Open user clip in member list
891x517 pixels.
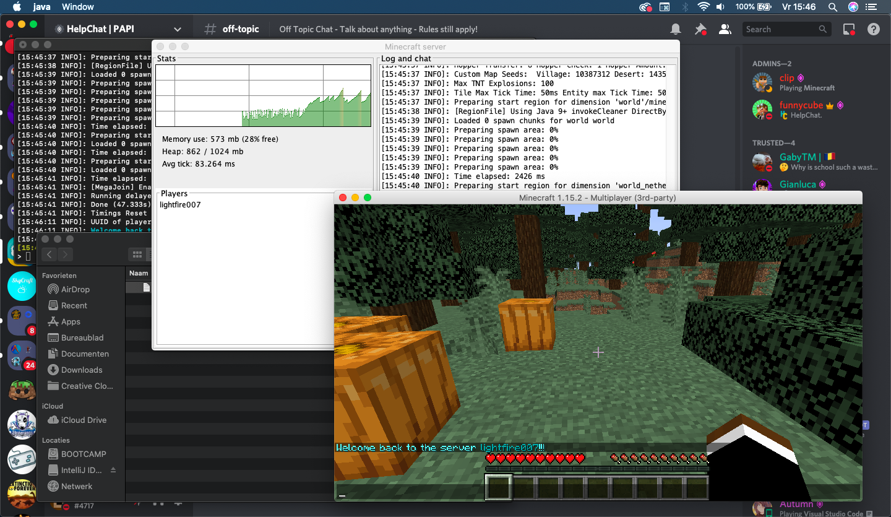[x=786, y=78]
